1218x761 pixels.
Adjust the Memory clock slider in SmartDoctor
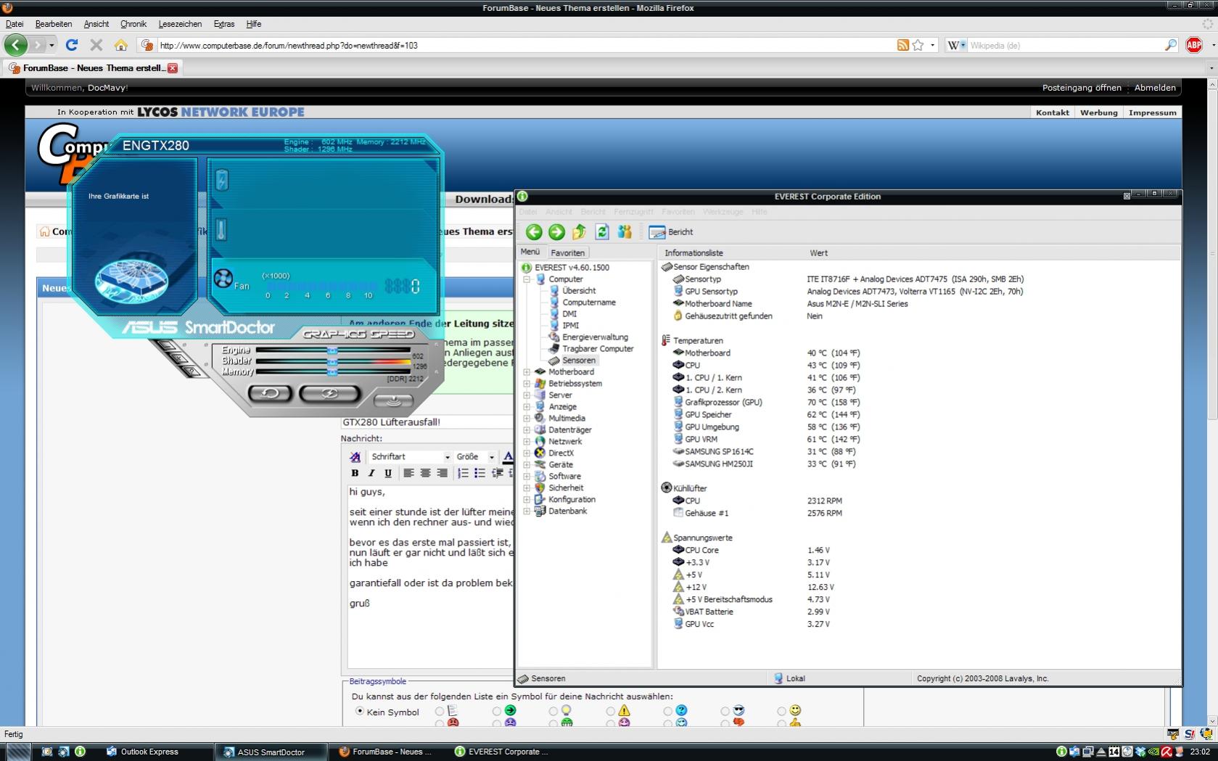point(332,372)
